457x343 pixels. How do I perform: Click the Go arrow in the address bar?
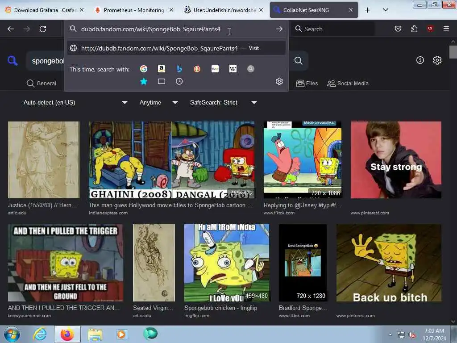click(279, 29)
